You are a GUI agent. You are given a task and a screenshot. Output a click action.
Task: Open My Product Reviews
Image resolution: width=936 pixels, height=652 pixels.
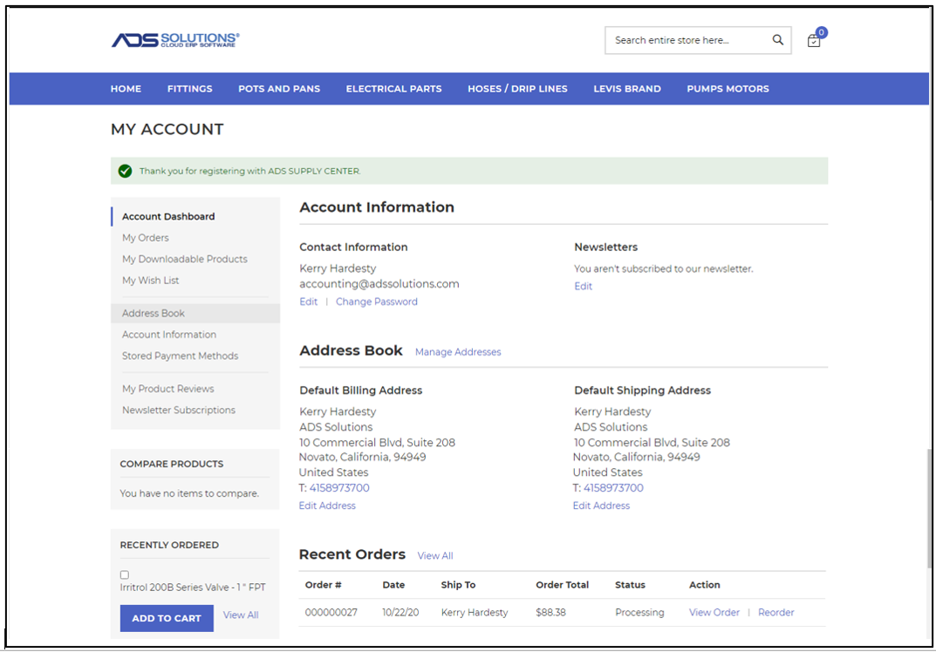(x=168, y=389)
